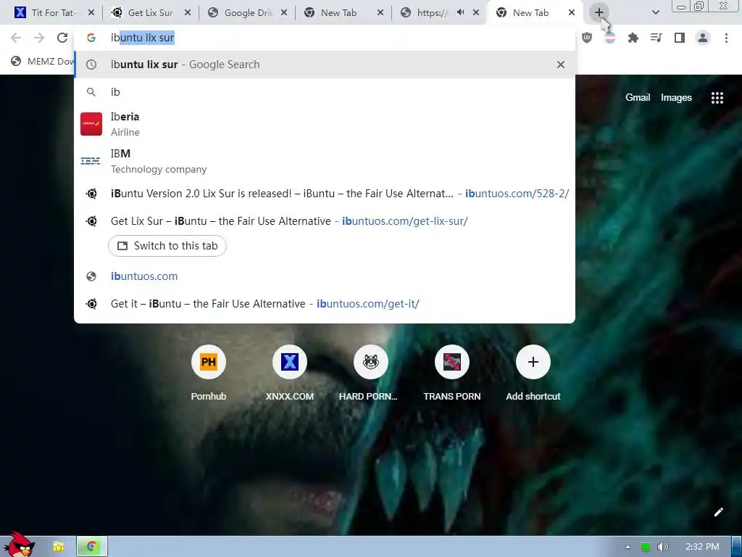The image size is (742, 557).
Task: Click the 'Switch to this tab' button
Action: pos(167,246)
